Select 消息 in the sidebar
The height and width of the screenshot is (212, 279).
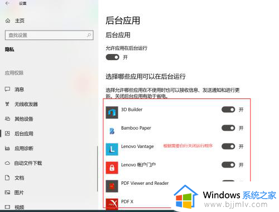pos(20,90)
